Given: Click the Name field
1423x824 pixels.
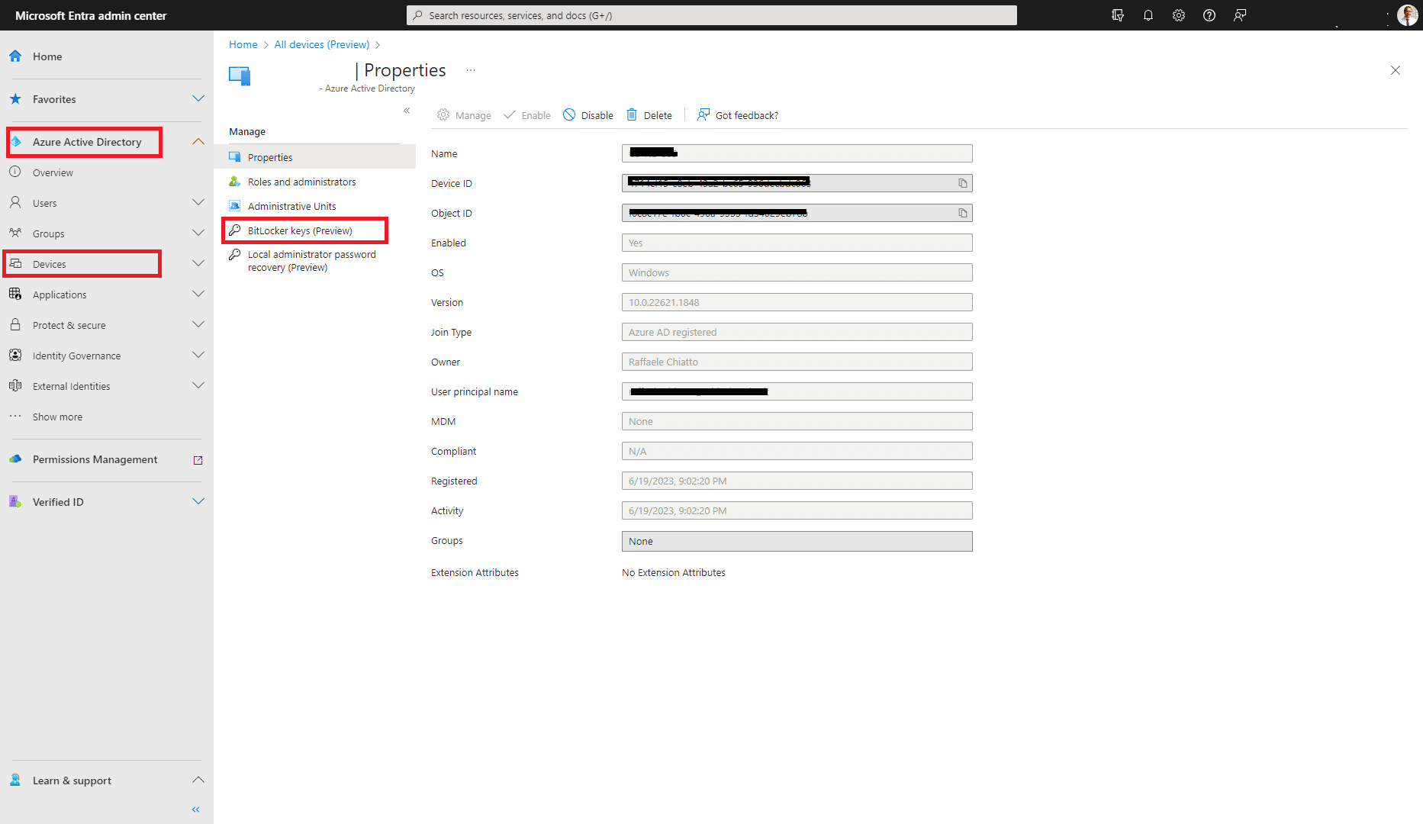Looking at the screenshot, I should tap(797, 153).
